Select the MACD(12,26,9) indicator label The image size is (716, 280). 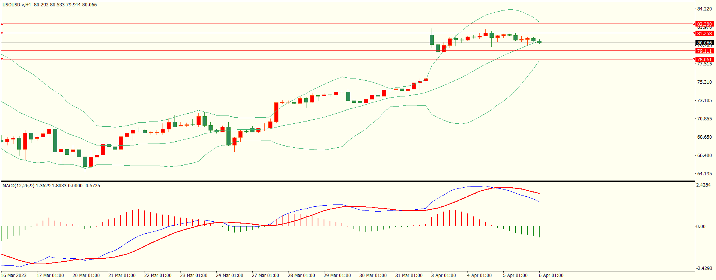click(19, 185)
